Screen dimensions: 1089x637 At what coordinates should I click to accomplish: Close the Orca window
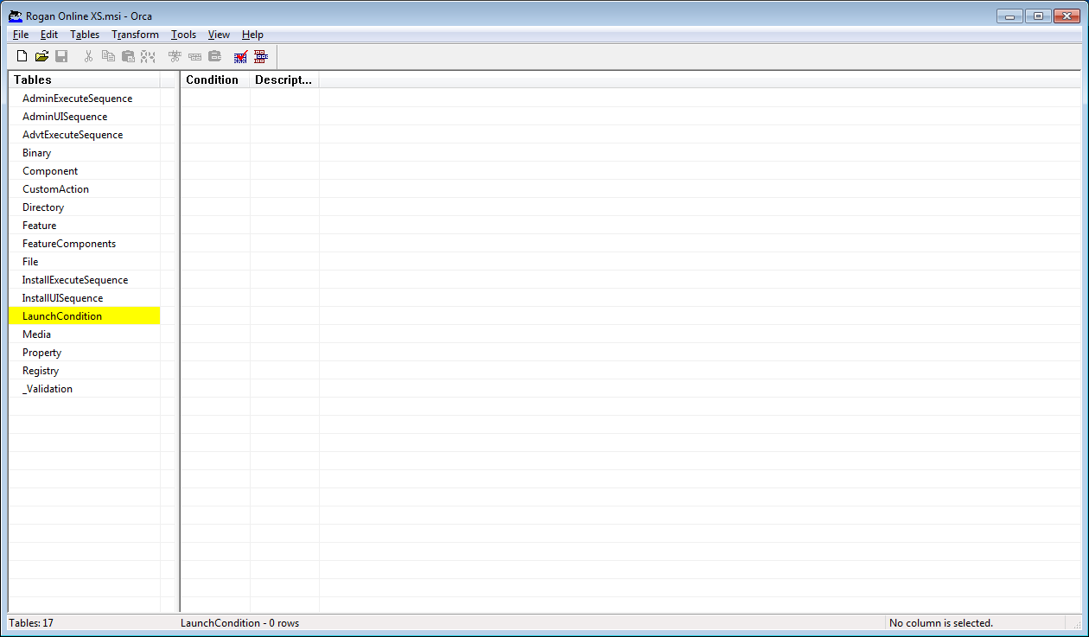(x=1067, y=16)
